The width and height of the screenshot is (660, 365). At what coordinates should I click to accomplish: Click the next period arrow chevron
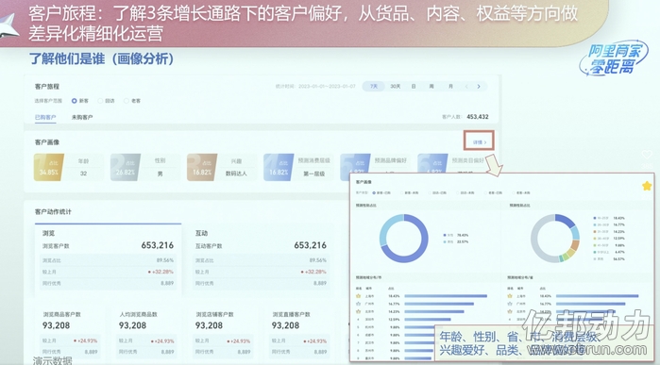(x=479, y=87)
